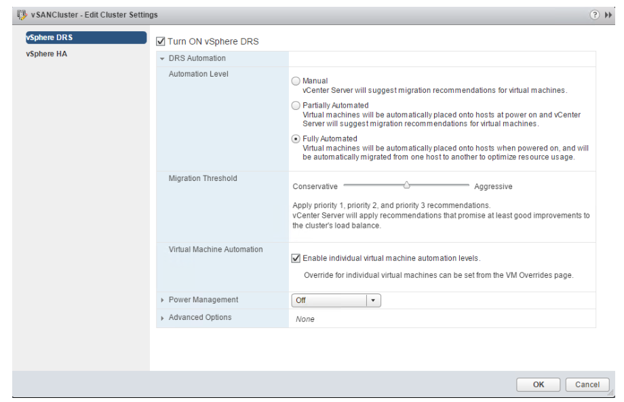The image size is (624, 402).
Task: Uncheck Turn ON vSphere DRS checkbox
Action: (161, 41)
